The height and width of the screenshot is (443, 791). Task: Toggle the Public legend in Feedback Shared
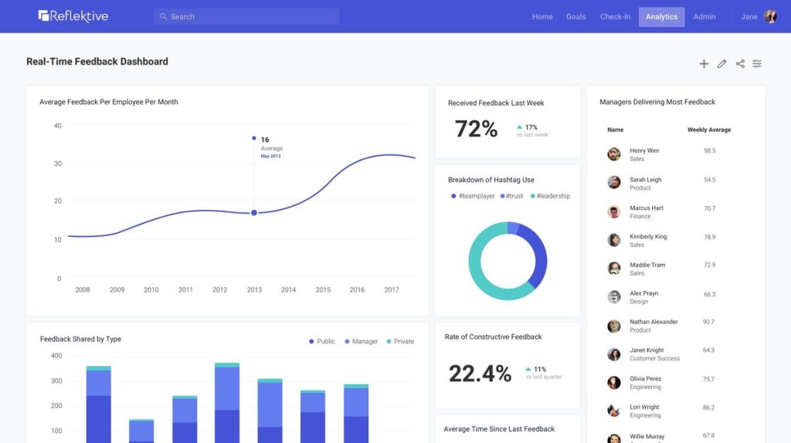click(x=321, y=341)
